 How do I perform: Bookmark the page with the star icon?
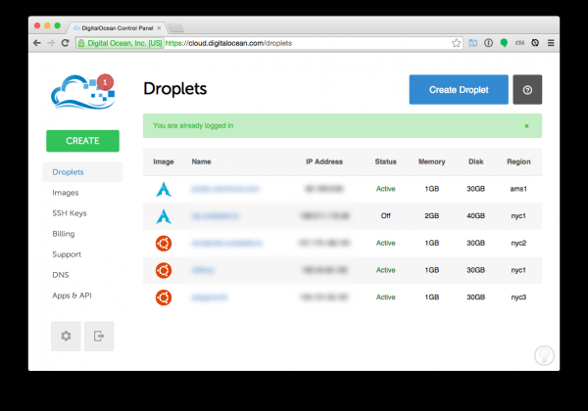(456, 43)
